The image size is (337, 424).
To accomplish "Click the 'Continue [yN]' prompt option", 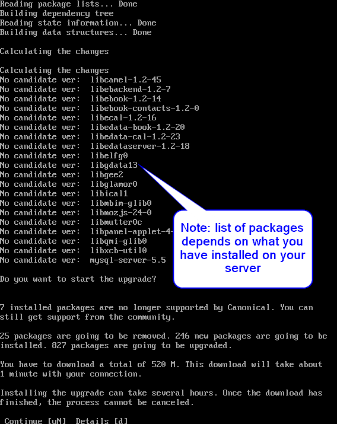I will pyautogui.click(x=35, y=421).
